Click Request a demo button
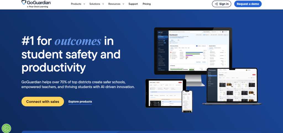This screenshot has height=133, width=283. [248, 4]
